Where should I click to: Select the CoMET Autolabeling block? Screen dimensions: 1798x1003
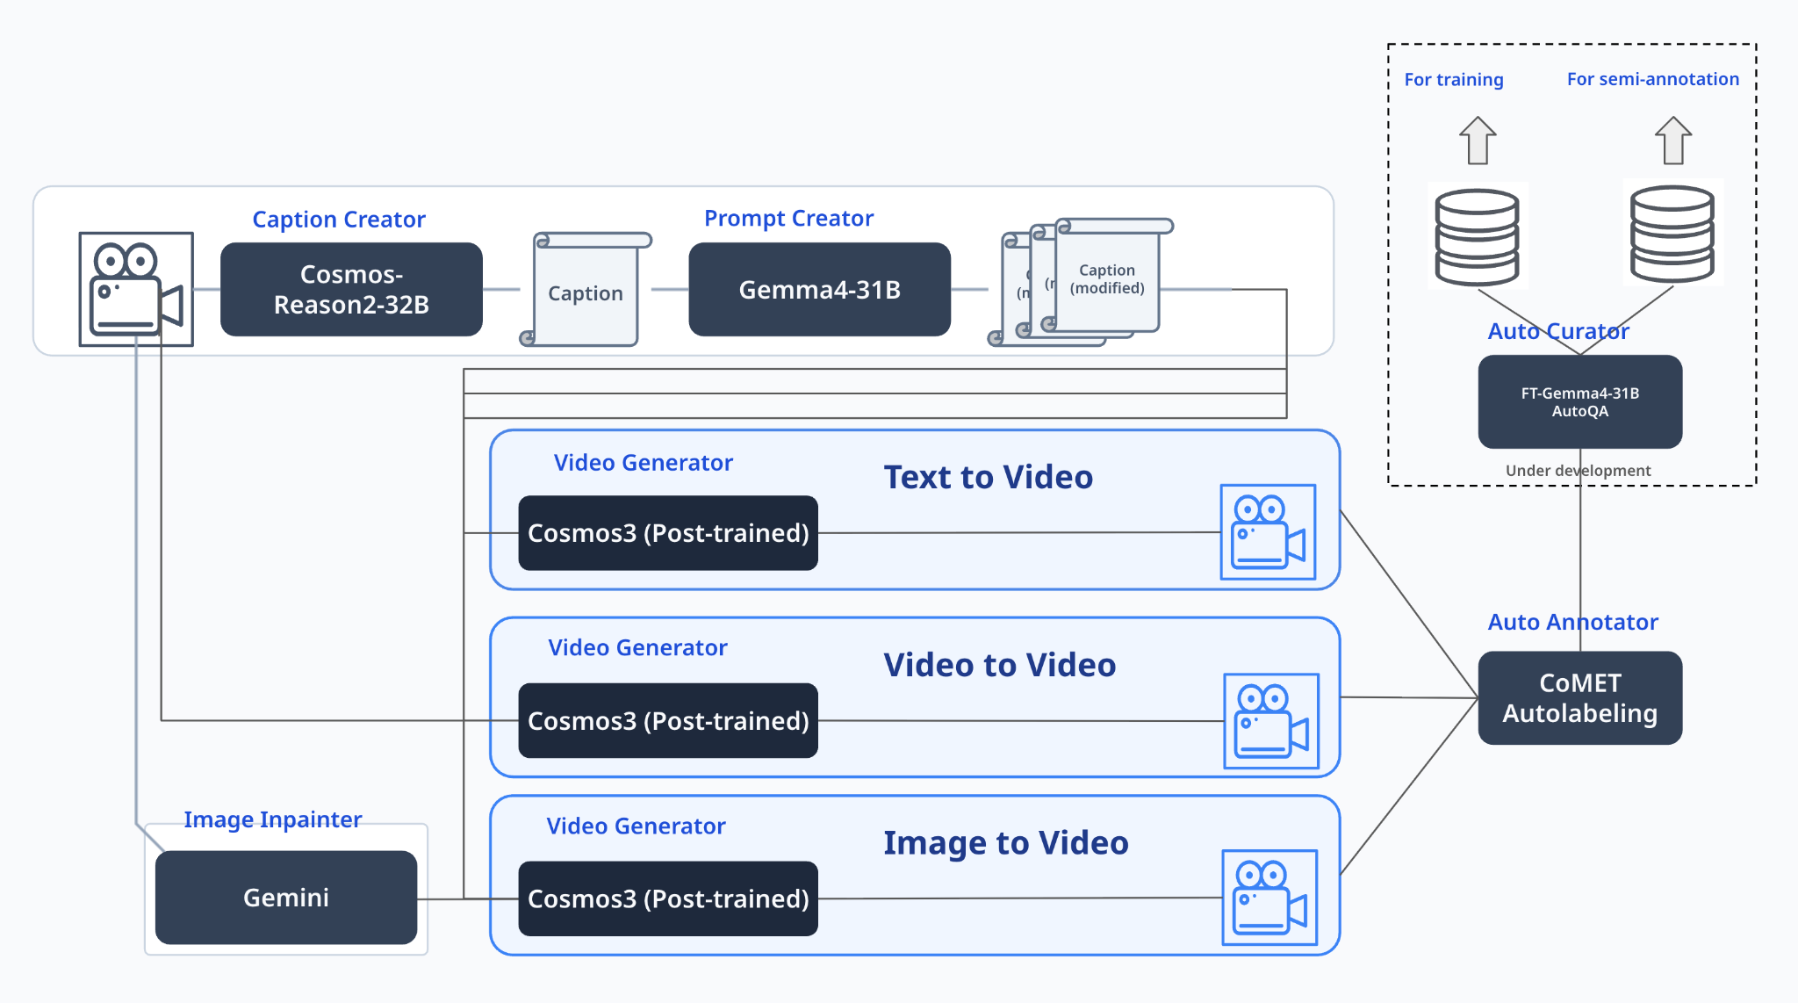(1580, 698)
